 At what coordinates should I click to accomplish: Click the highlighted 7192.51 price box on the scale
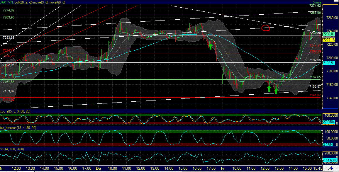(x=329, y=63)
